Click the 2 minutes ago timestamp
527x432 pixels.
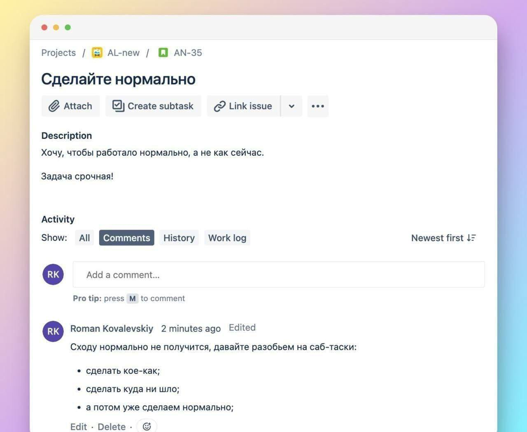[x=191, y=329]
